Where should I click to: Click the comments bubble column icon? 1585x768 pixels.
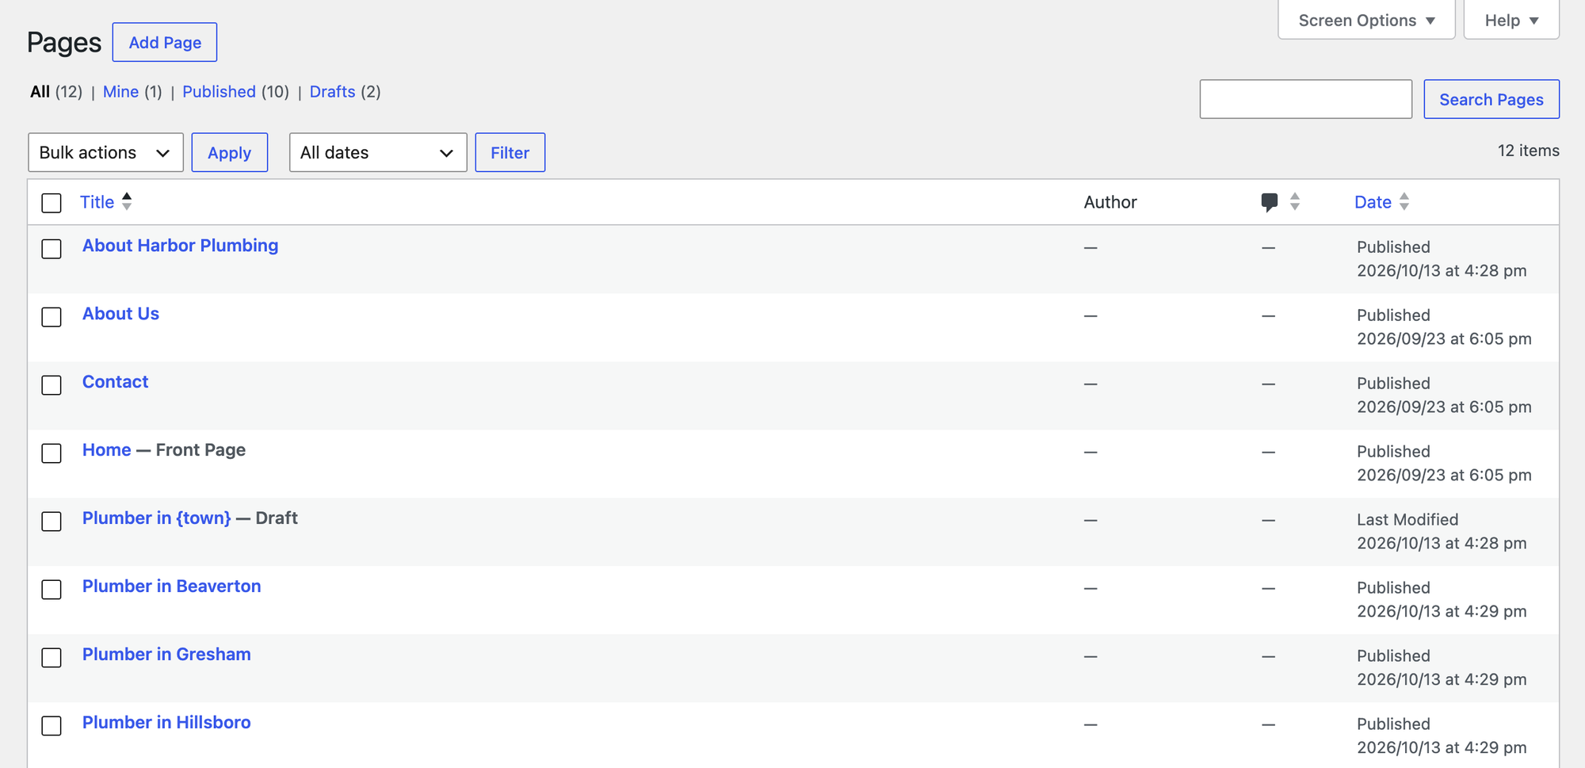pyautogui.click(x=1269, y=202)
